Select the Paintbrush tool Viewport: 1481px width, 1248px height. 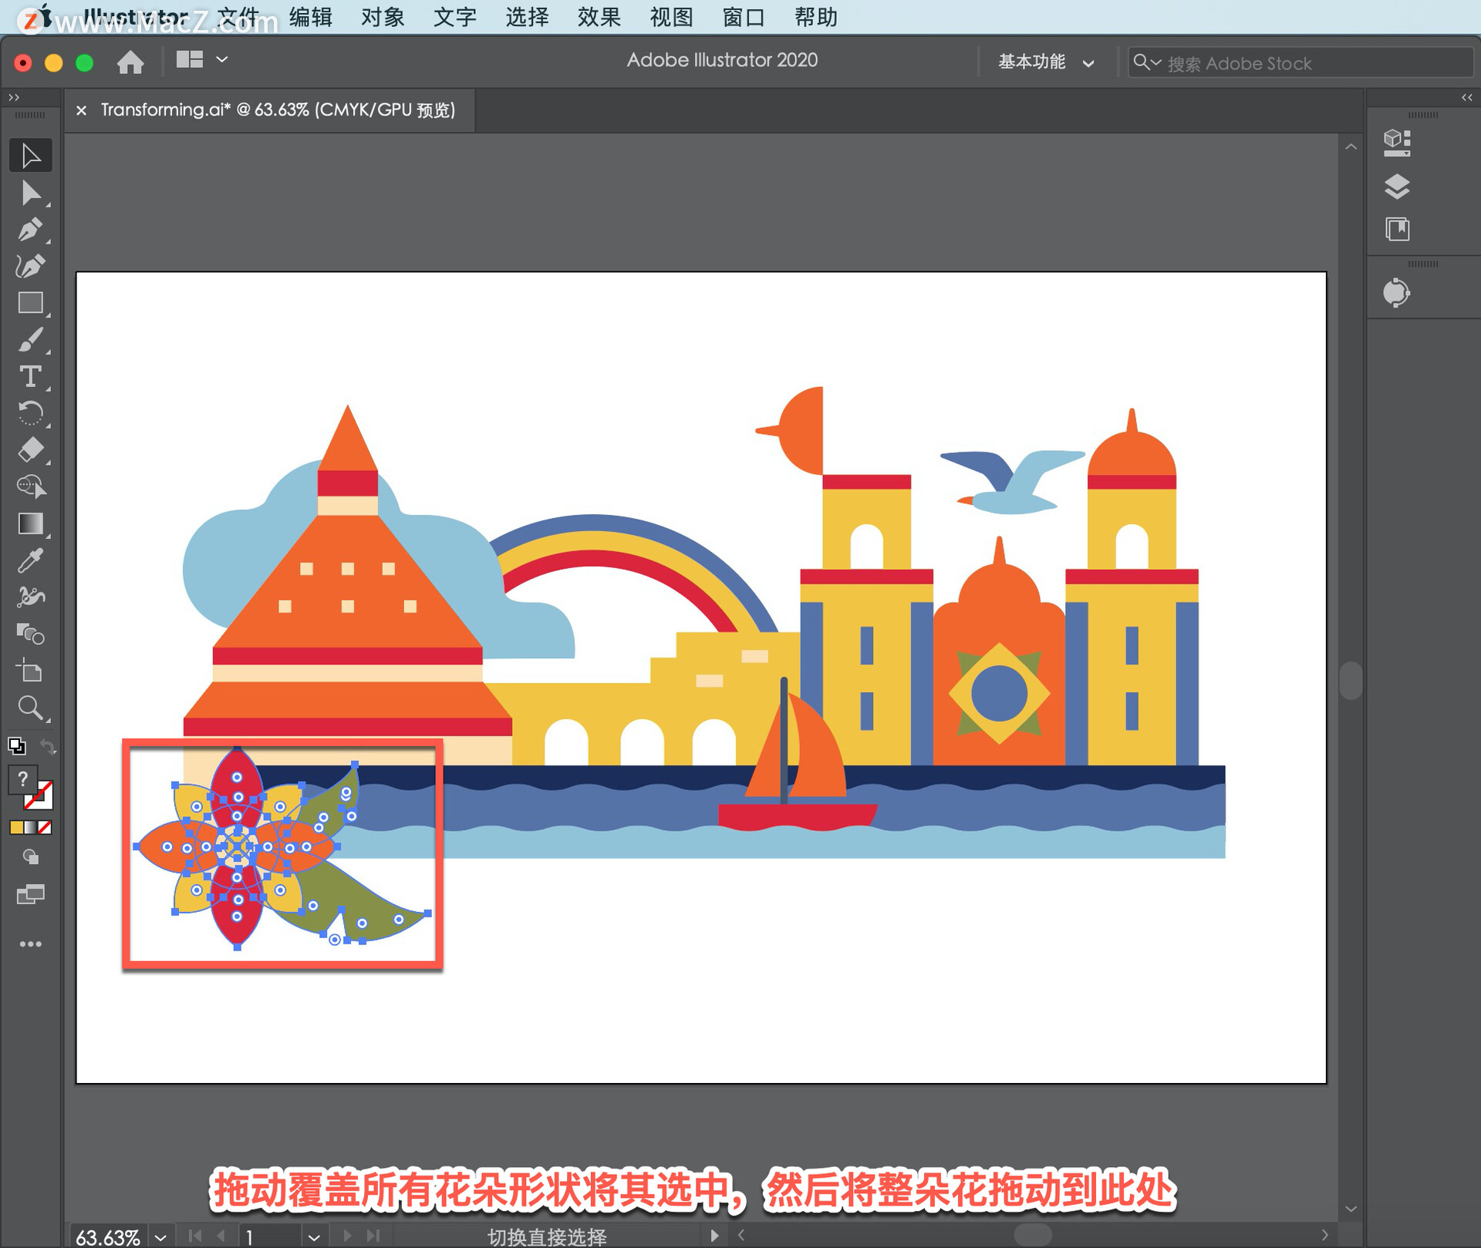31,340
